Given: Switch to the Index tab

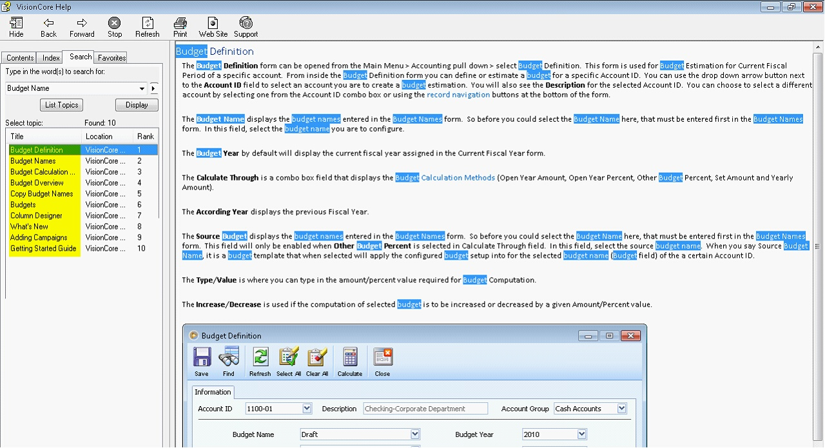Looking at the screenshot, I should click(x=51, y=58).
